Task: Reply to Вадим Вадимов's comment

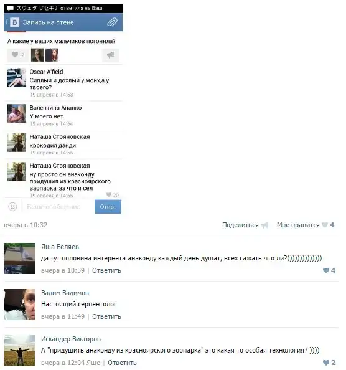Action: [x=106, y=316]
